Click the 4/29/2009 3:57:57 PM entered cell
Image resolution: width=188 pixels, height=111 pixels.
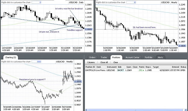[x=169, y=70]
